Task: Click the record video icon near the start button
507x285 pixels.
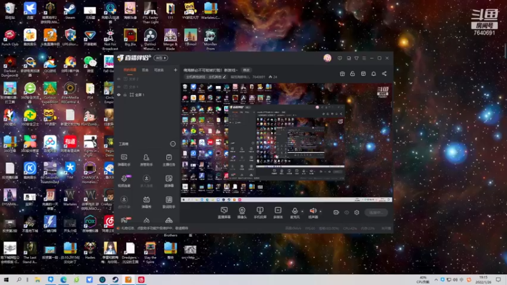Action: [x=337, y=212]
